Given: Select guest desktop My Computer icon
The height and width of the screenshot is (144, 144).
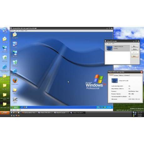Looking at the screenshot, I should click(15, 44).
